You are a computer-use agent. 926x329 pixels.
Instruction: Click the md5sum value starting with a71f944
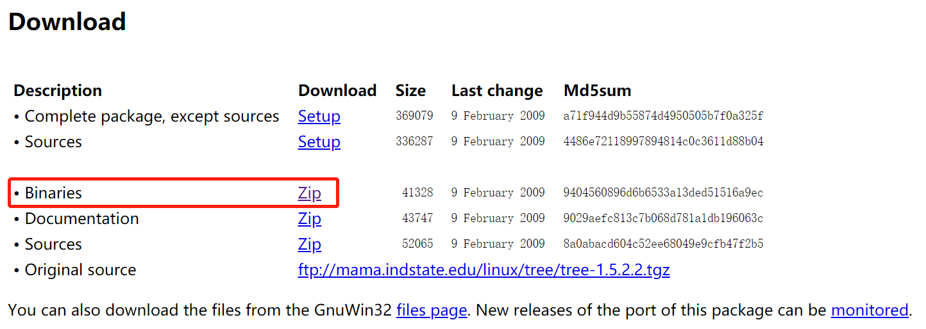(663, 116)
